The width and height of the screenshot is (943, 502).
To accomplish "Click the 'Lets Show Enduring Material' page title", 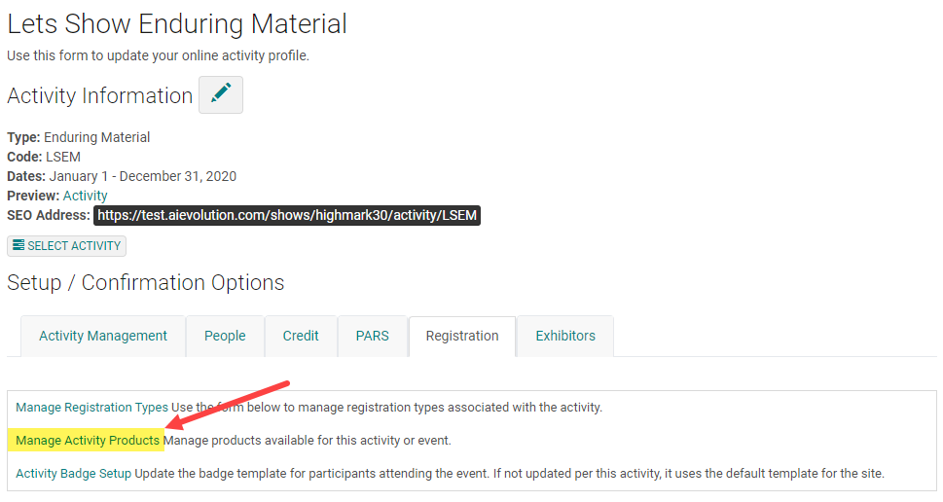I will click(x=177, y=23).
